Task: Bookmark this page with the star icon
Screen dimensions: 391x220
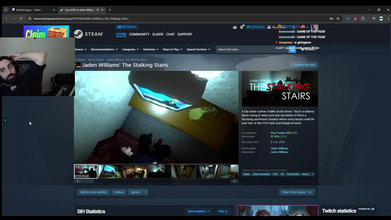Action: [x=338, y=19]
